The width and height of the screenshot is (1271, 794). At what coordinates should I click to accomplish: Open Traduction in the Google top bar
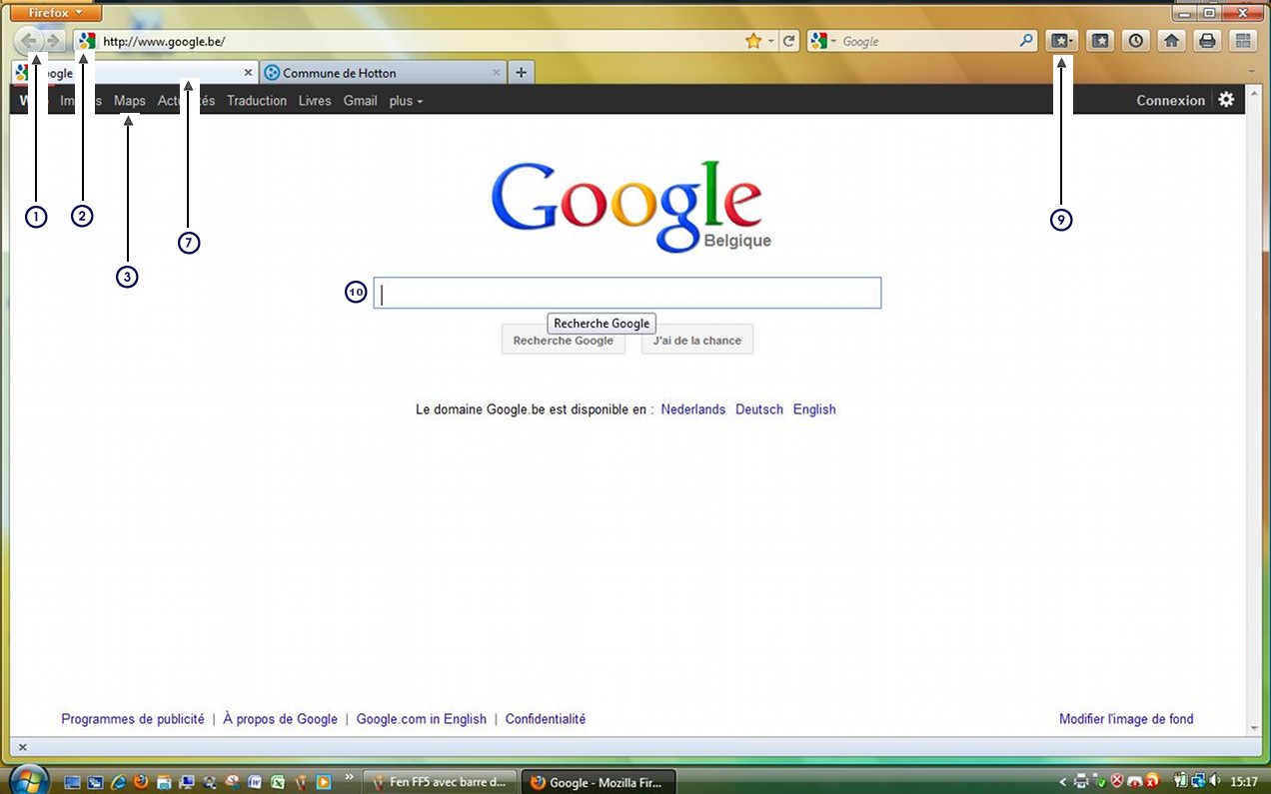point(256,101)
